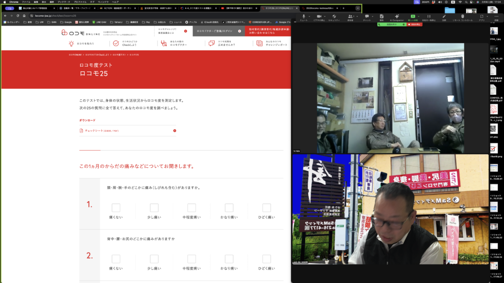Click the ロコモ ONLINE logo
The width and height of the screenshot is (504, 283).
tap(80, 33)
